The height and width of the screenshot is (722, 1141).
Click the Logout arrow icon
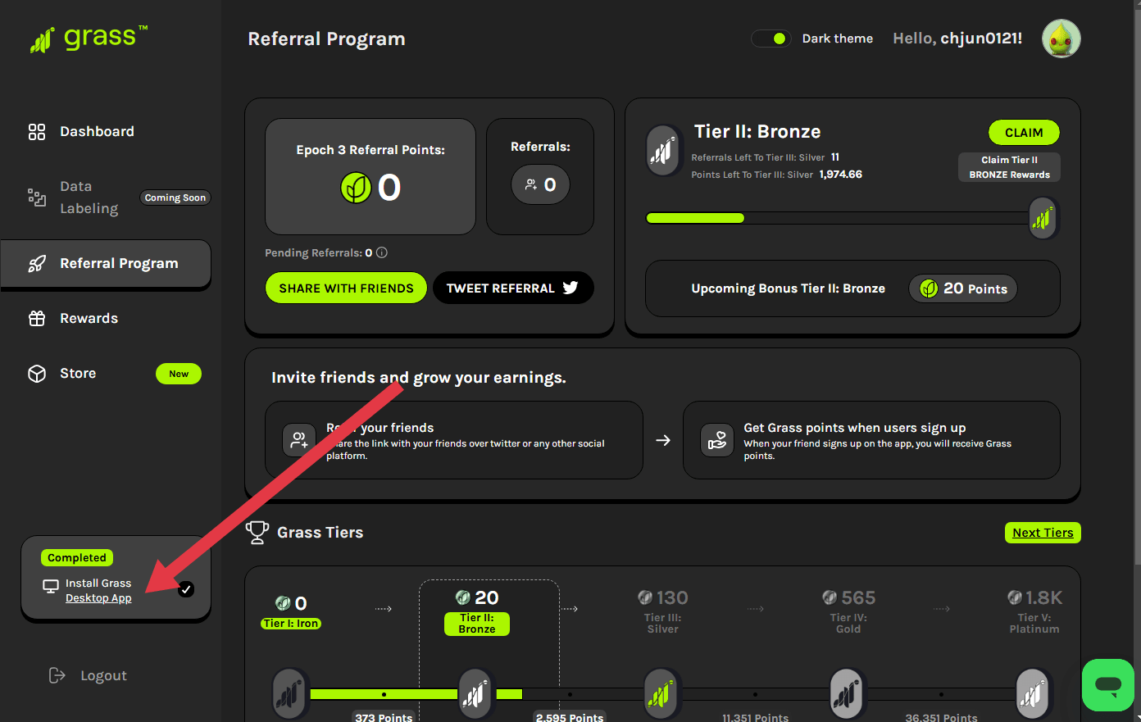click(x=57, y=675)
